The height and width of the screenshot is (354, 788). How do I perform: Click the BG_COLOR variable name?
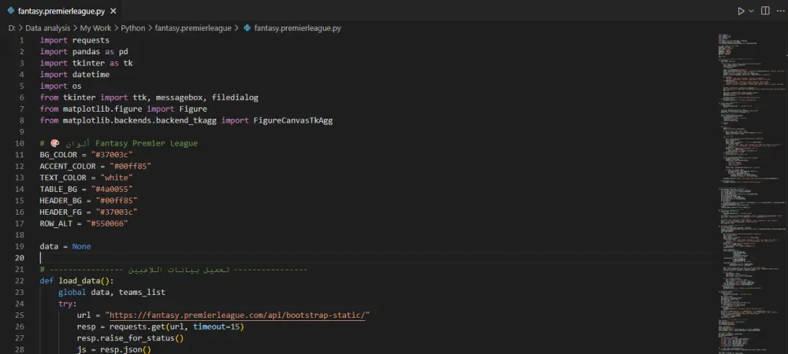tap(58, 154)
